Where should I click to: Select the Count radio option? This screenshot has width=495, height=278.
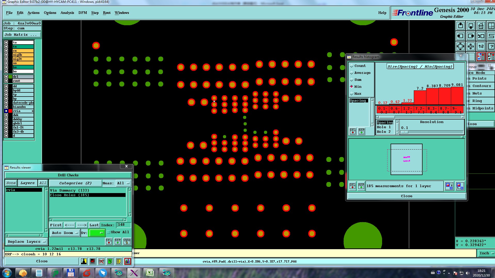click(x=352, y=66)
